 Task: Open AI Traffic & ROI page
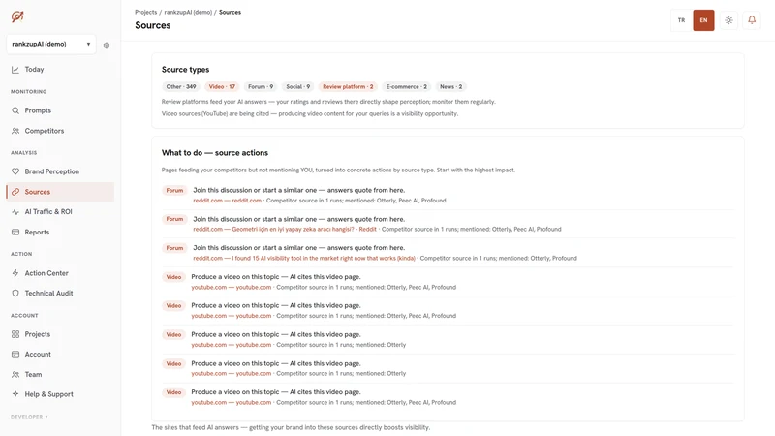60,211
